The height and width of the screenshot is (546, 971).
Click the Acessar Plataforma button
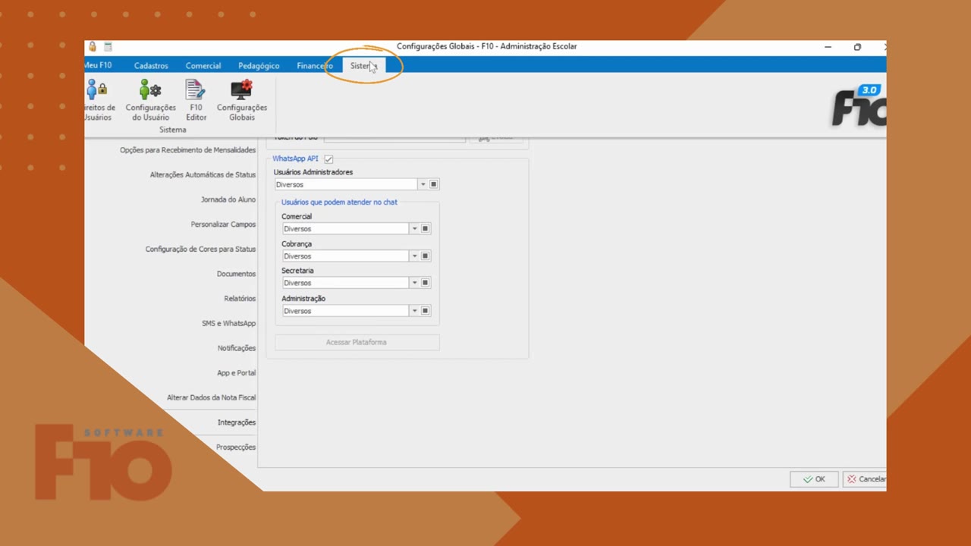click(x=357, y=343)
